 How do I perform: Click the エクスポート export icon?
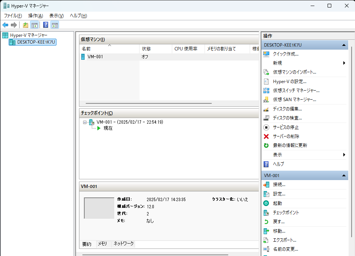tap(266, 240)
